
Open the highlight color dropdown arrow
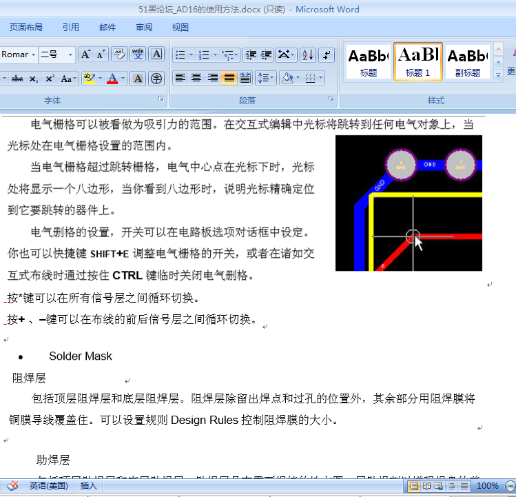100,79
